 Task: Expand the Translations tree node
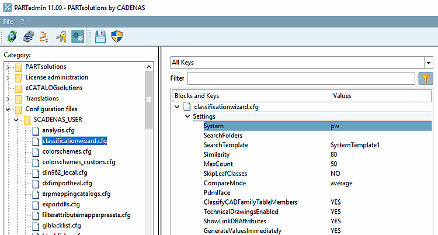(8, 99)
